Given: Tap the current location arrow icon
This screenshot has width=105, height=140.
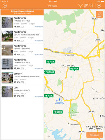Looking at the screenshot, I should 99,6.
